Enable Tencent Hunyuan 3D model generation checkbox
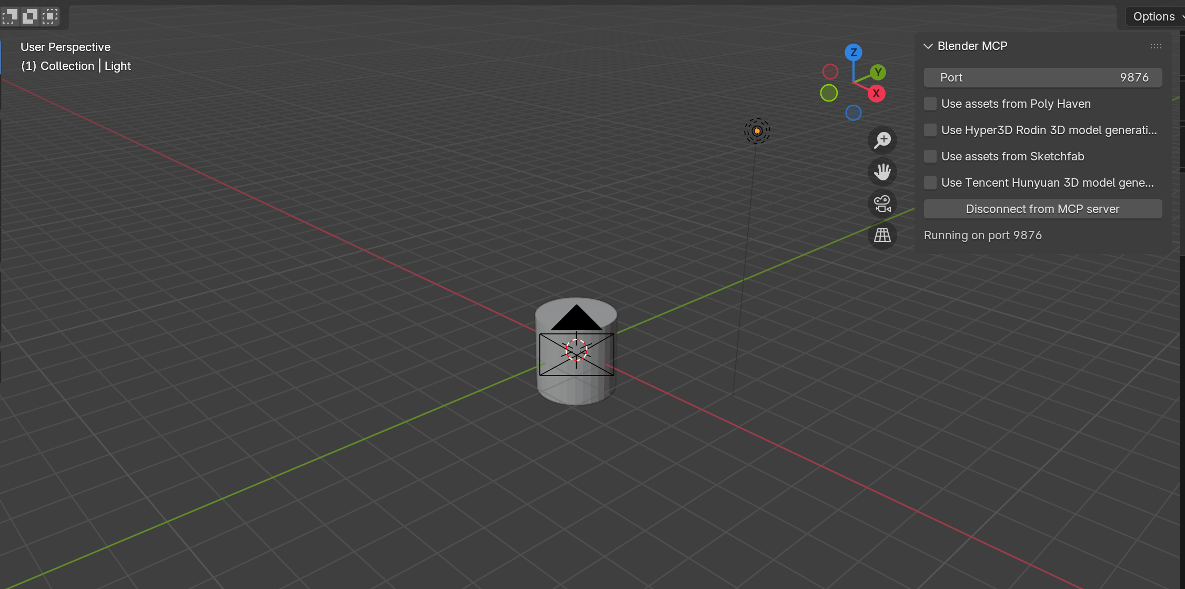This screenshot has width=1185, height=589. [x=930, y=183]
